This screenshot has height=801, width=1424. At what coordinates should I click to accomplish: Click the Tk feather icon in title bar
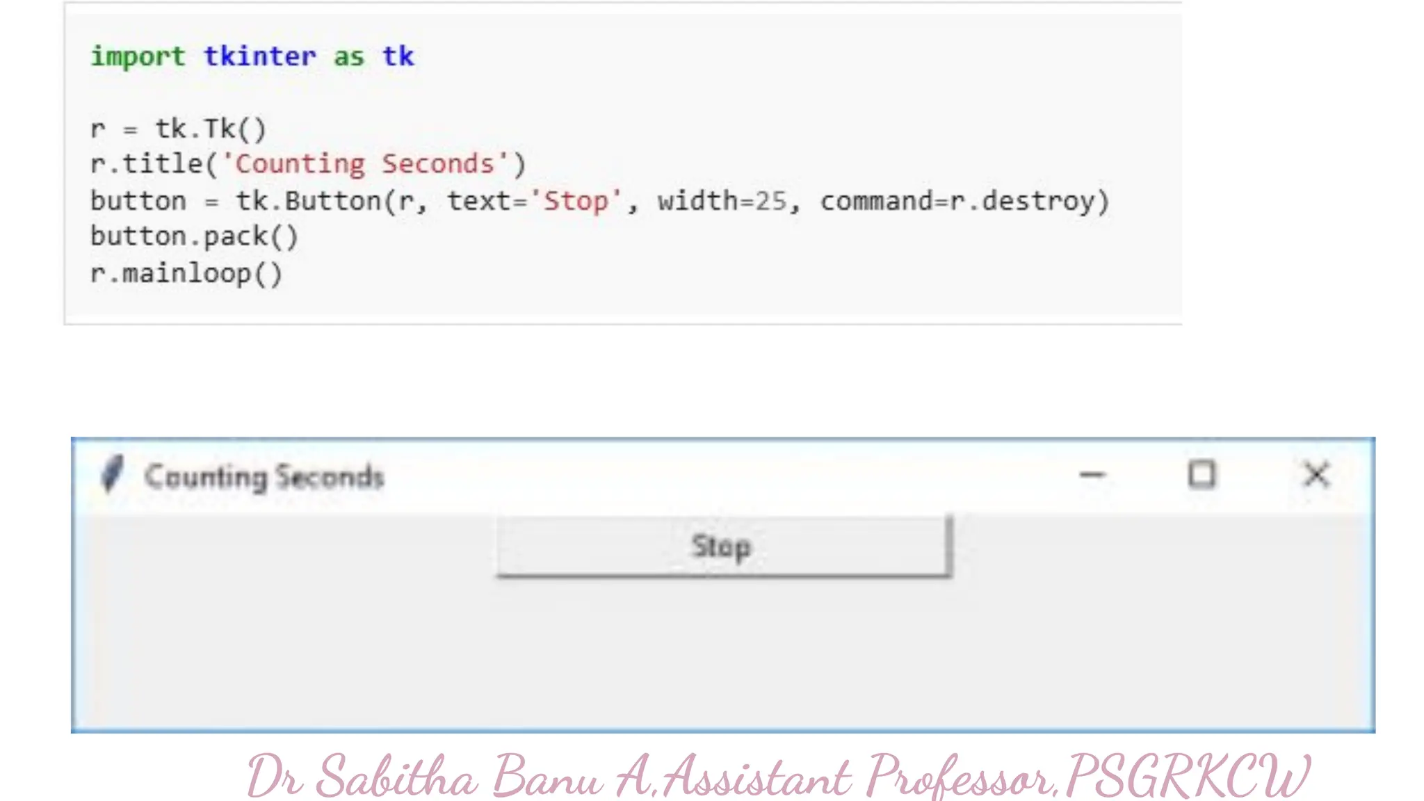pos(112,474)
